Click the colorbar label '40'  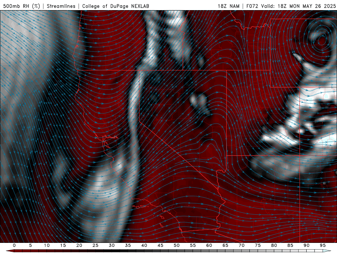pos(144,245)
